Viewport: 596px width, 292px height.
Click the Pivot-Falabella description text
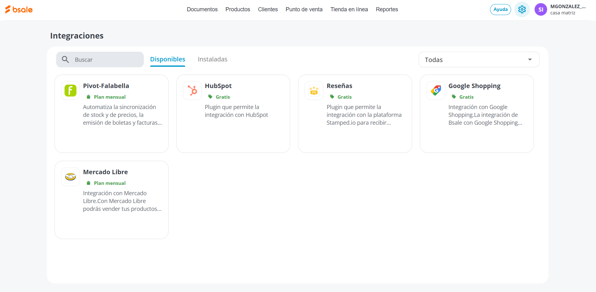coord(123,115)
